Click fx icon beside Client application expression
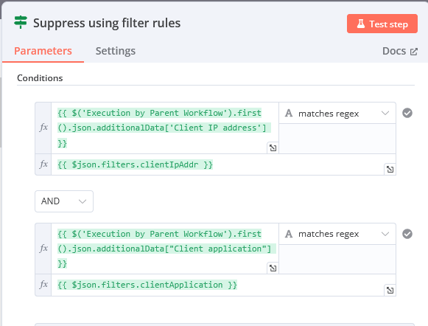The height and width of the screenshot is (326, 428). (x=43, y=248)
